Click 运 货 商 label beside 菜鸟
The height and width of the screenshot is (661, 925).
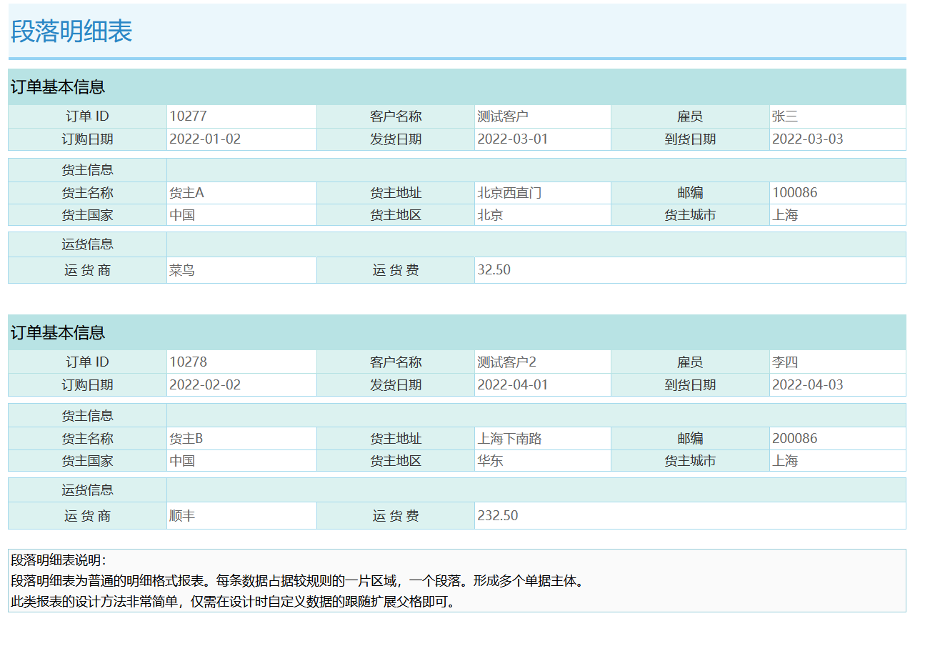[87, 270]
